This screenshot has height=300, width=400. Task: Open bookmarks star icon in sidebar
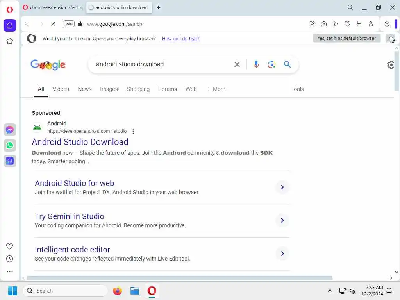(x=10, y=41)
